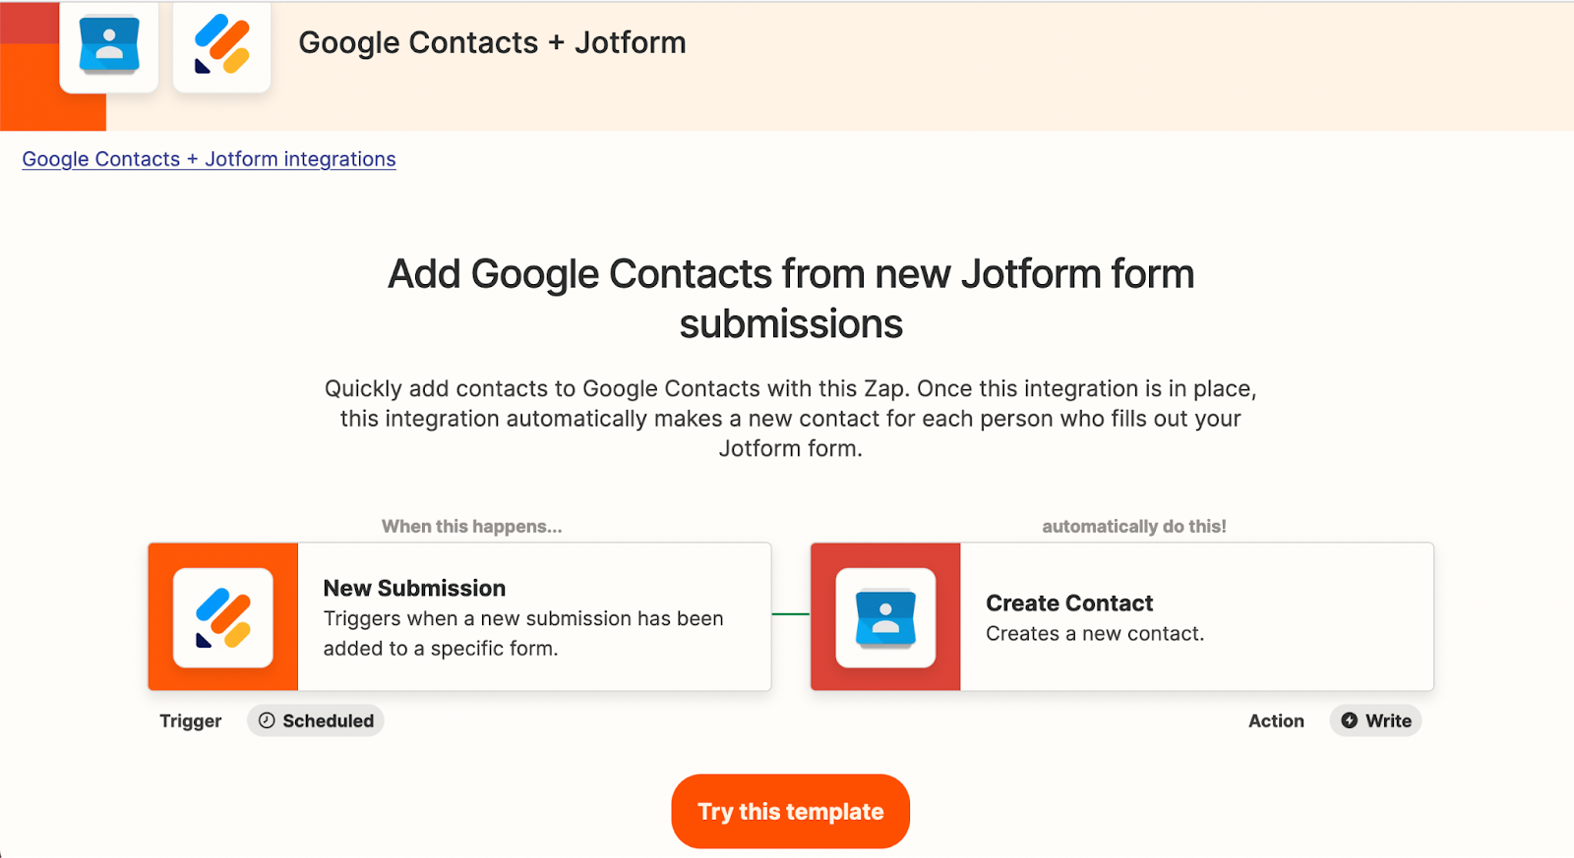Click the Google Contacts icon in header
Image resolution: width=1574 pixels, height=858 pixels.
[x=109, y=45]
